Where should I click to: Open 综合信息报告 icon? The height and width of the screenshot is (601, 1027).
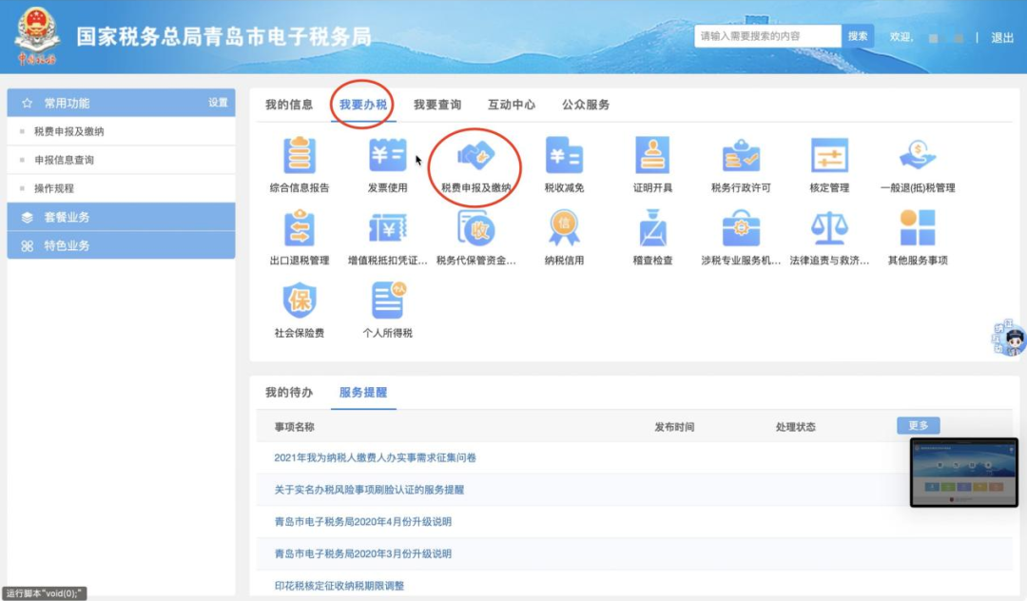[300, 156]
